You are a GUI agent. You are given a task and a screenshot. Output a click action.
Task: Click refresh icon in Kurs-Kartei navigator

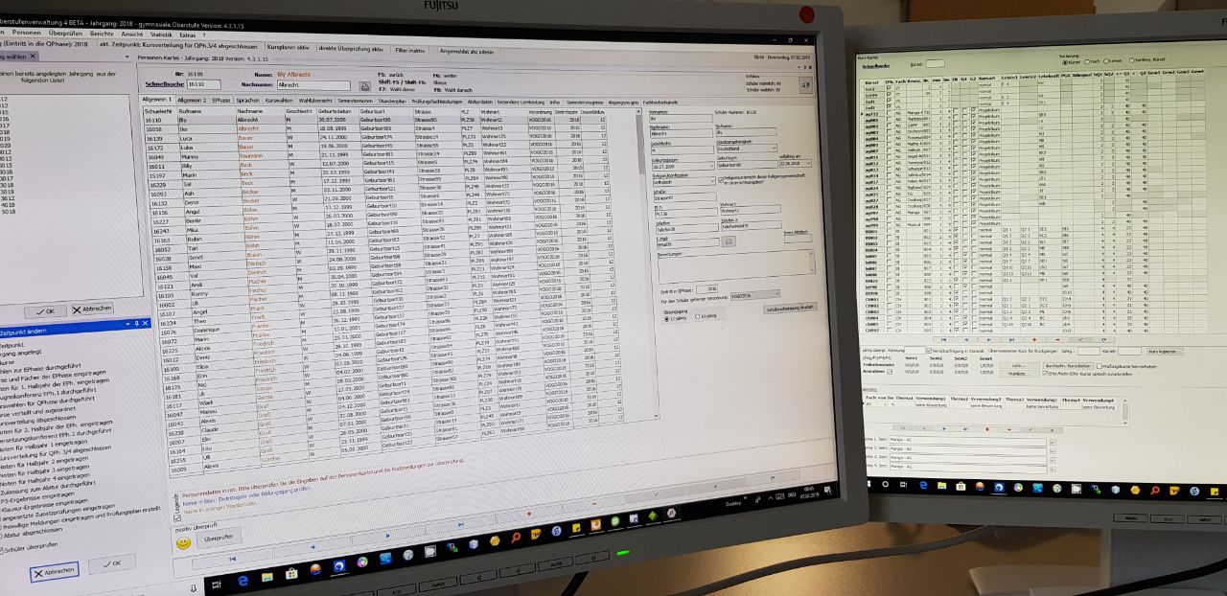[x=1103, y=339]
